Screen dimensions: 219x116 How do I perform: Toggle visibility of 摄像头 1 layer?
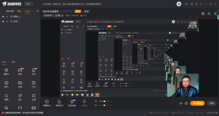coord(3,17)
